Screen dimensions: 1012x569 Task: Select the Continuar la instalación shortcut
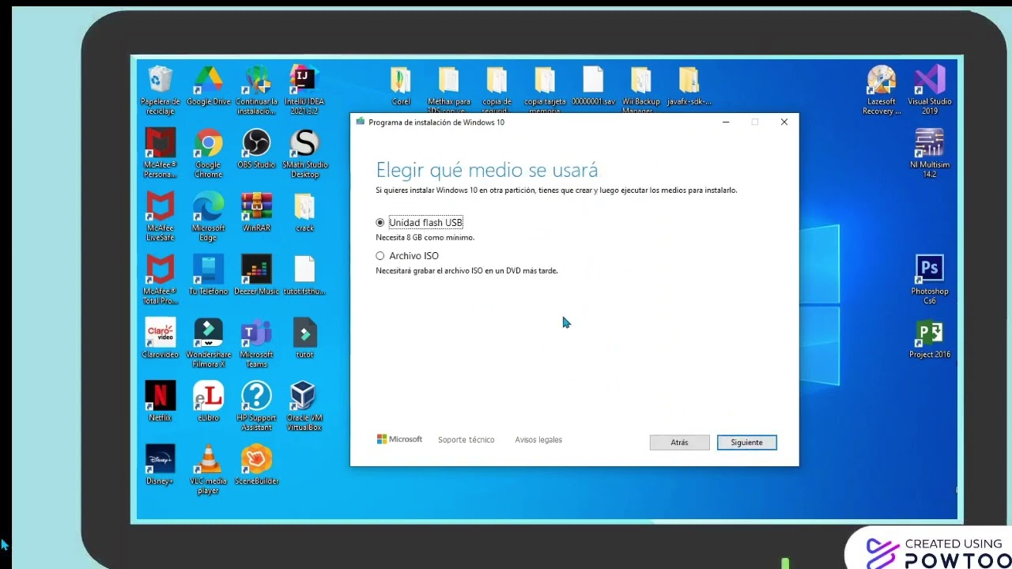(x=257, y=80)
